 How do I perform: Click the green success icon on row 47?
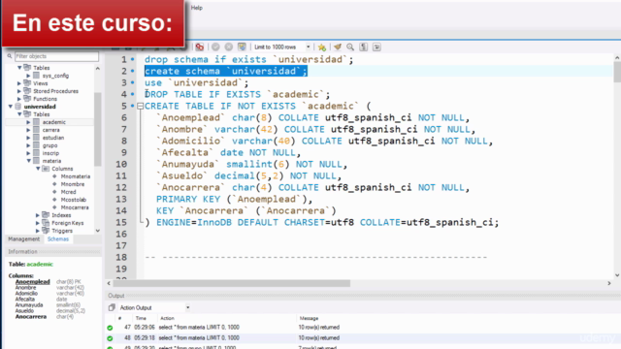coord(110,328)
